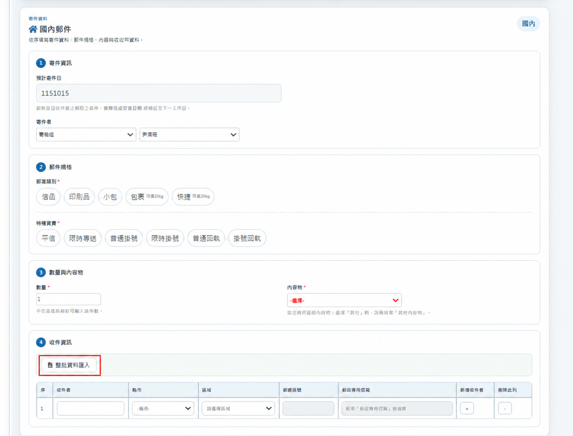Select the 信函 mail type

(x=48, y=197)
